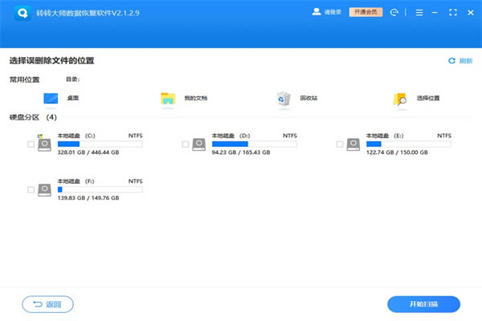The image size is (482, 321).
Task: Select the 桌面 desktop location icon
Action: [x=51, y=99]
